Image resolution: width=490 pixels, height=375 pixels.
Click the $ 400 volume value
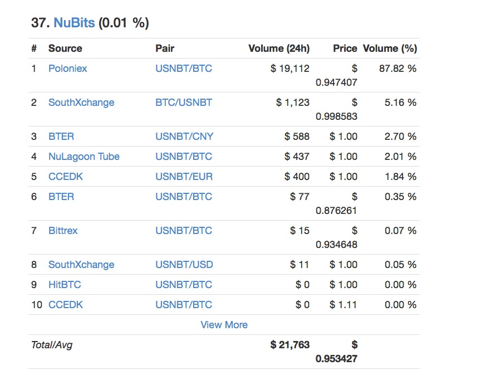pos(297,177)
